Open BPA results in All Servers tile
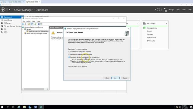This screenshot has height=109, width=193. click(151, 41)
